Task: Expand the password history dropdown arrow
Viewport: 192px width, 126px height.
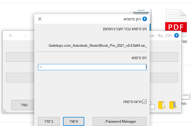Action: click(40, 67)
